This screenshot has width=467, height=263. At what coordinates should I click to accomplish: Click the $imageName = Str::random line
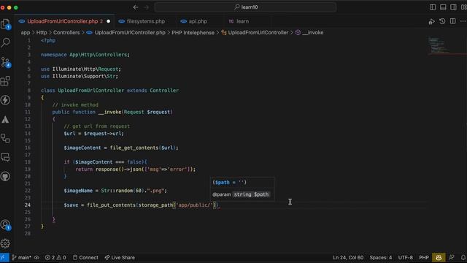[x=115, y=191]
